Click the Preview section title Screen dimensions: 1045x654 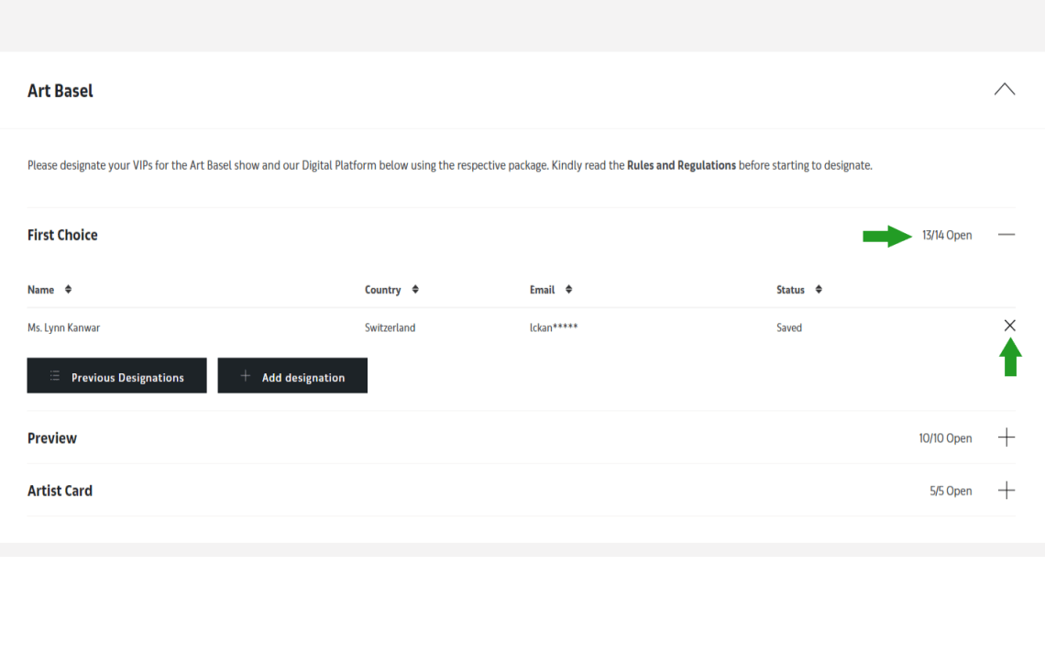point(52,438)
